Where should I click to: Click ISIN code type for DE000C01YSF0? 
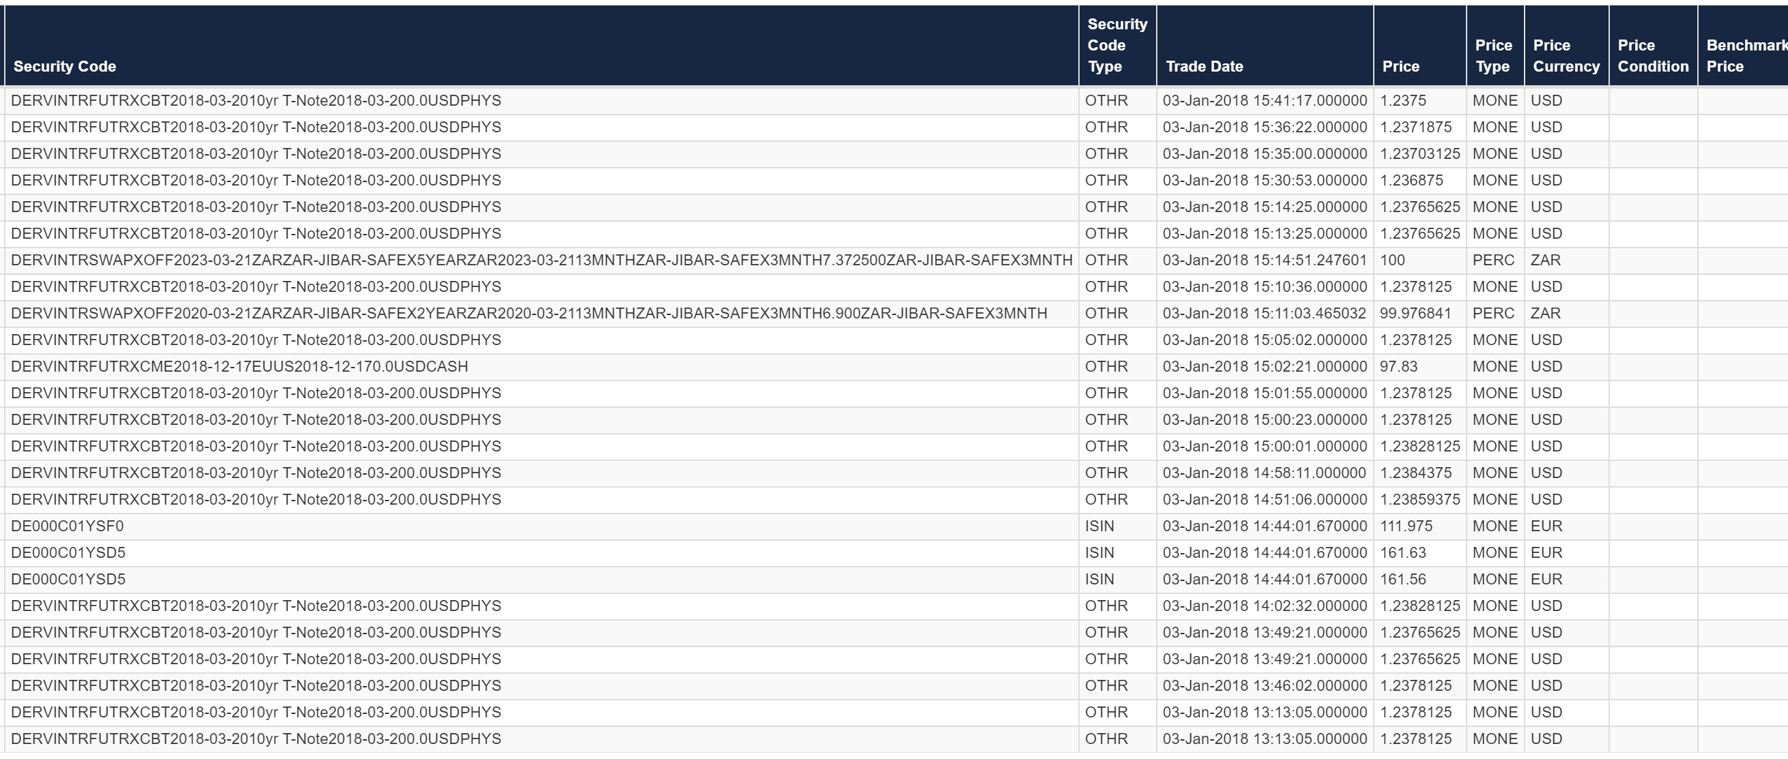1099,526
